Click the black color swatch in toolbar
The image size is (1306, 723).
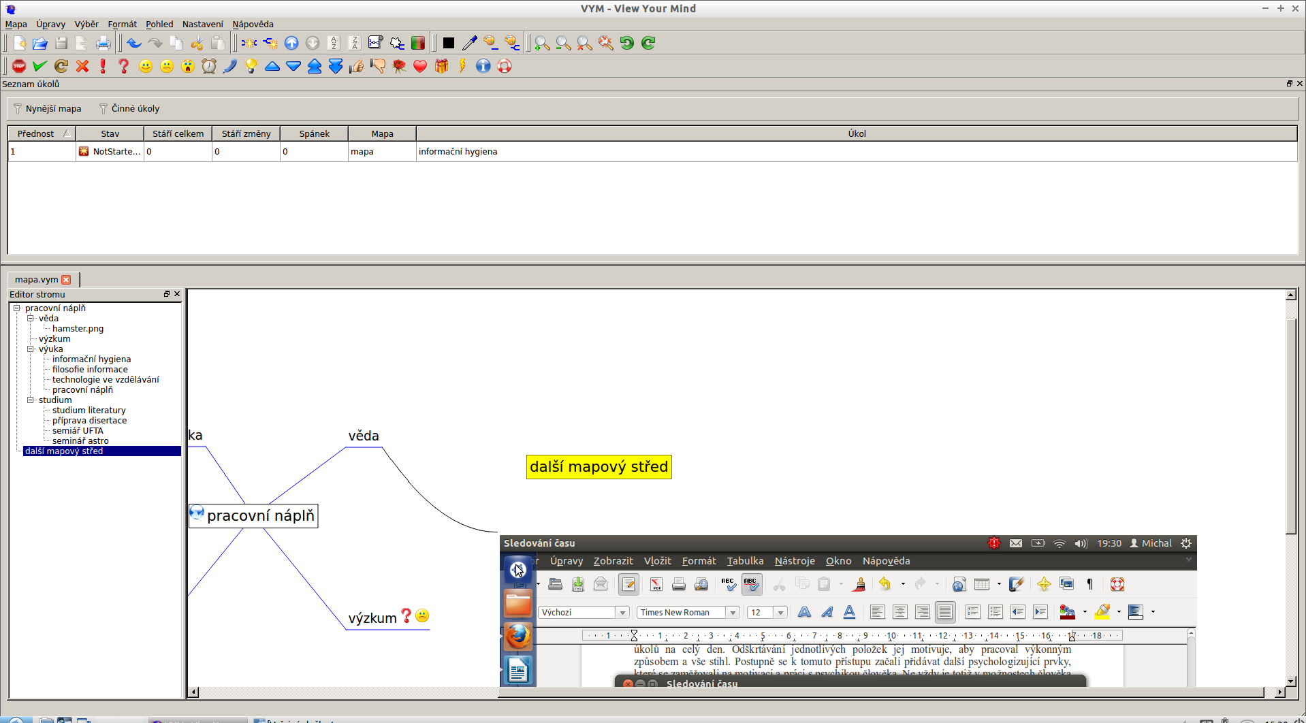[448, 43]
